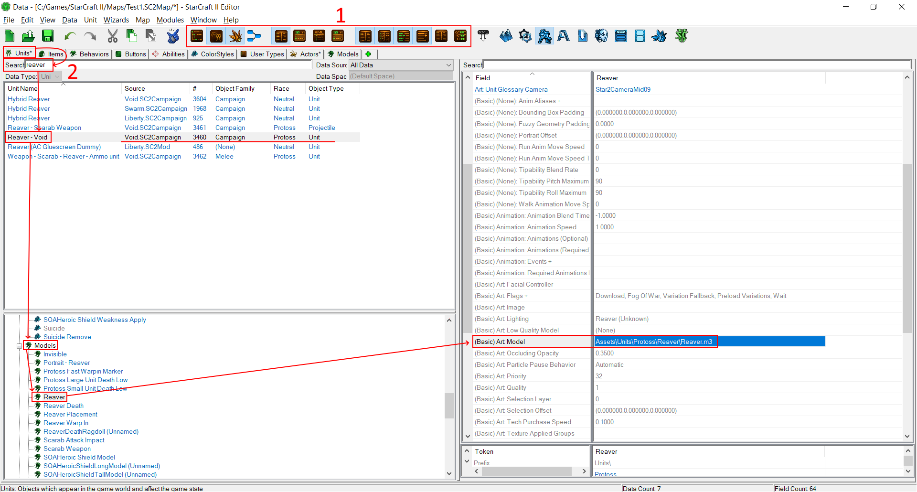This screenshot has width=917, height=492.
Task: Select the Reaver - Scarab Weapon unit
Action: pos(44,128)
